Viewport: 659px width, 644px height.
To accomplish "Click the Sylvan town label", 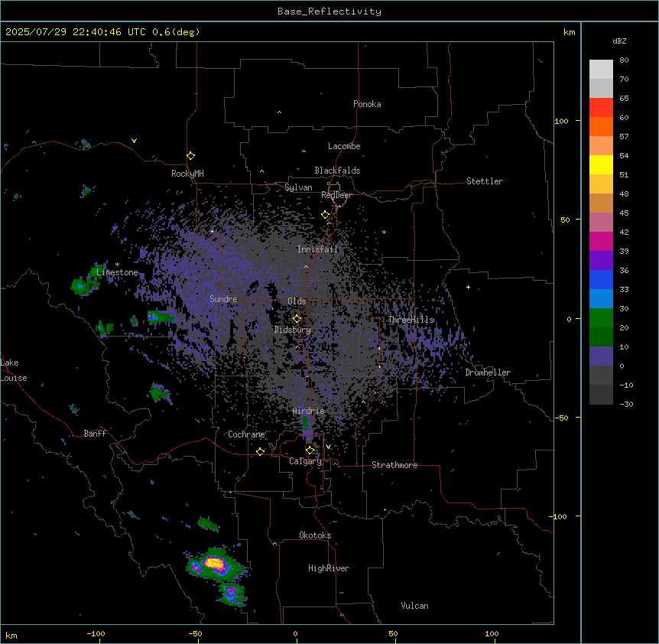I will point(298,187).
